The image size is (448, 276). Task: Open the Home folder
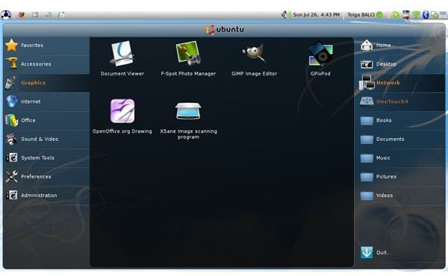click(x=400, y=45)
